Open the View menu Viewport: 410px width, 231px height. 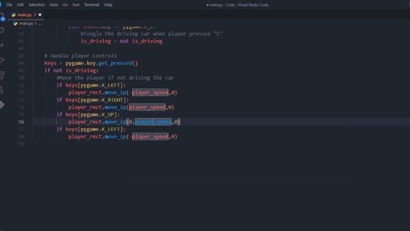pyautogui.click(x=54, y=4)
